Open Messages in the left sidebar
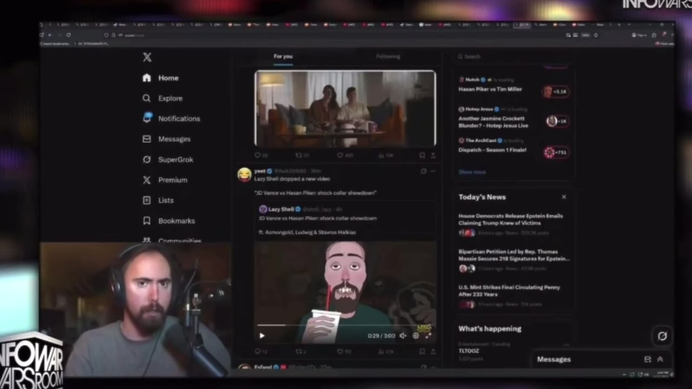 pos(166,139)
